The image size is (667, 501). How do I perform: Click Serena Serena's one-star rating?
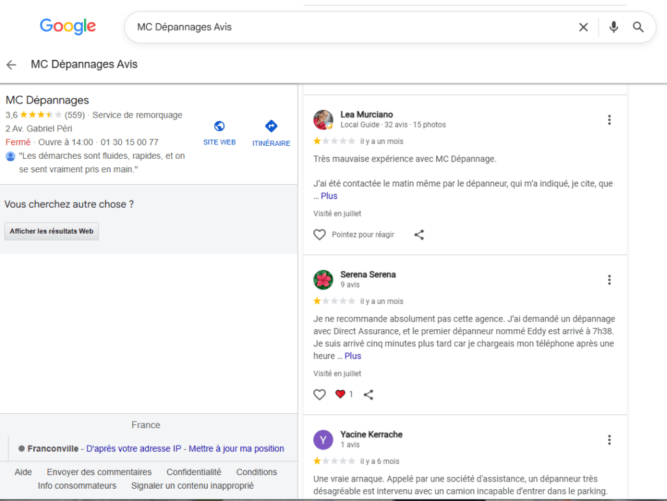[x=334, y=301]
